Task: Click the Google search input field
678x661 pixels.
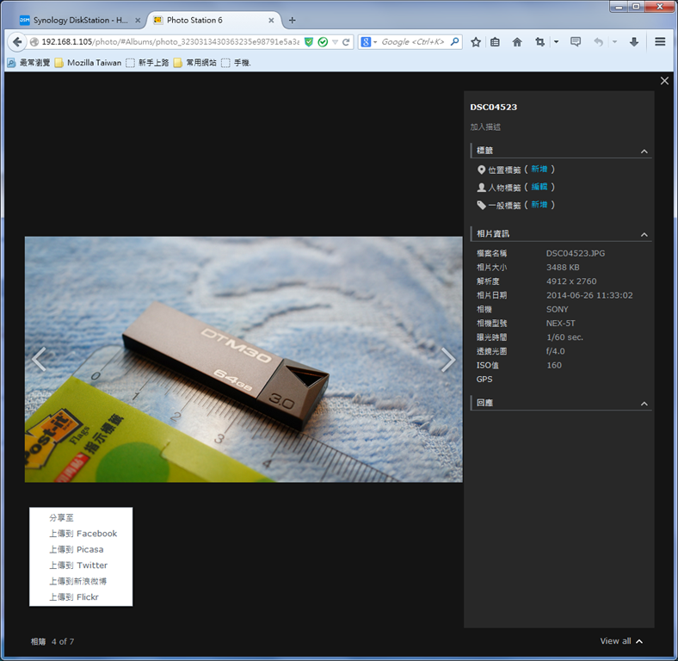Action: pos(413,42)
